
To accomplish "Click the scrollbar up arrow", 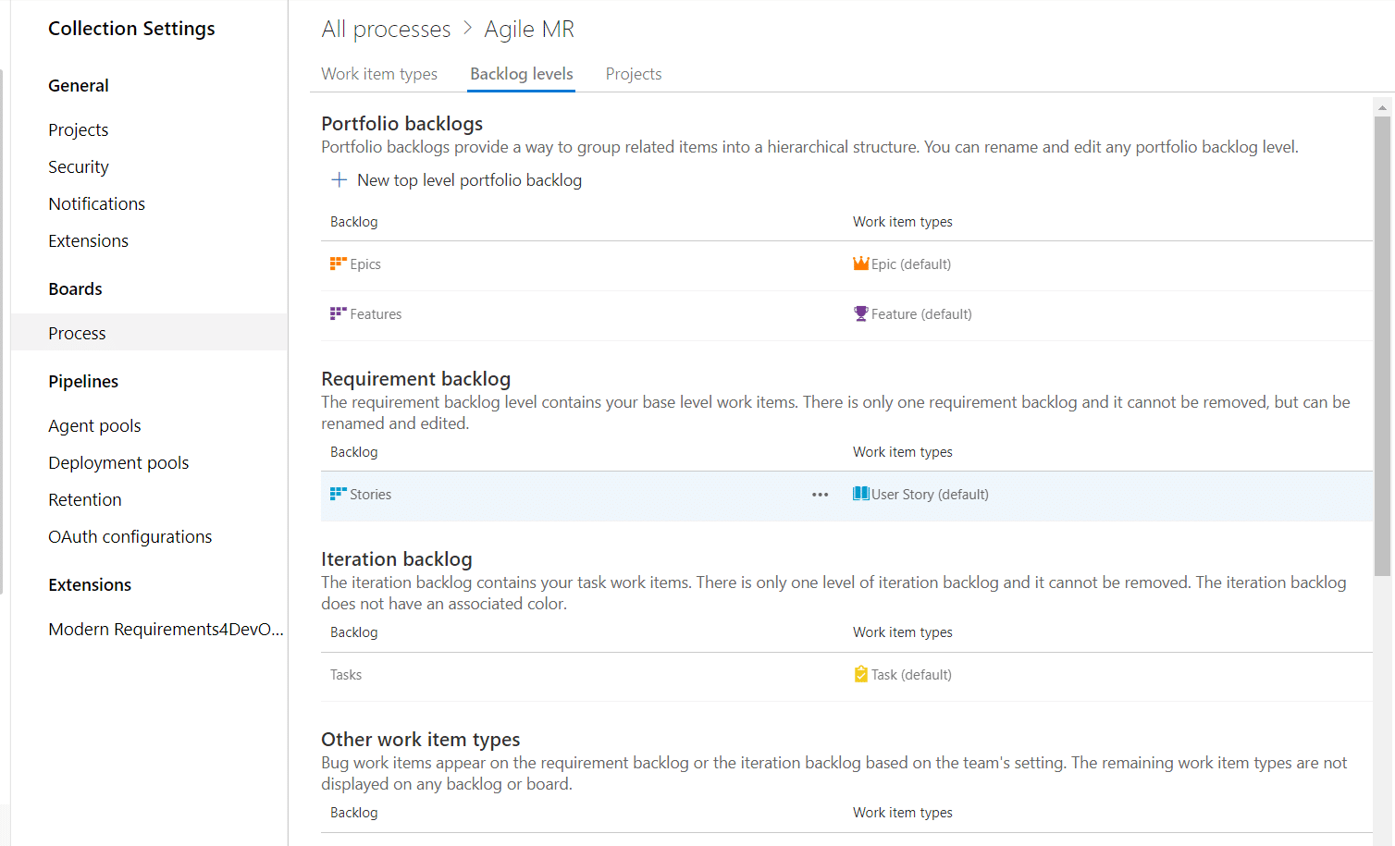I will pyautogui.click(x=1382, y=107).
